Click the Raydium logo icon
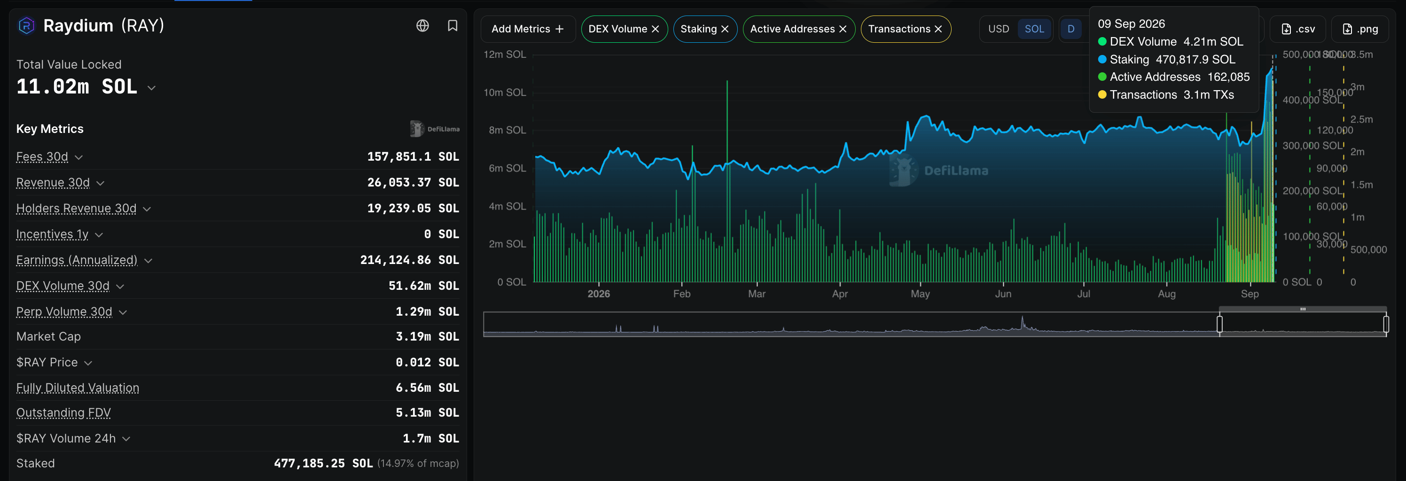Screen dimensions: 1406x481 (26, 26)
